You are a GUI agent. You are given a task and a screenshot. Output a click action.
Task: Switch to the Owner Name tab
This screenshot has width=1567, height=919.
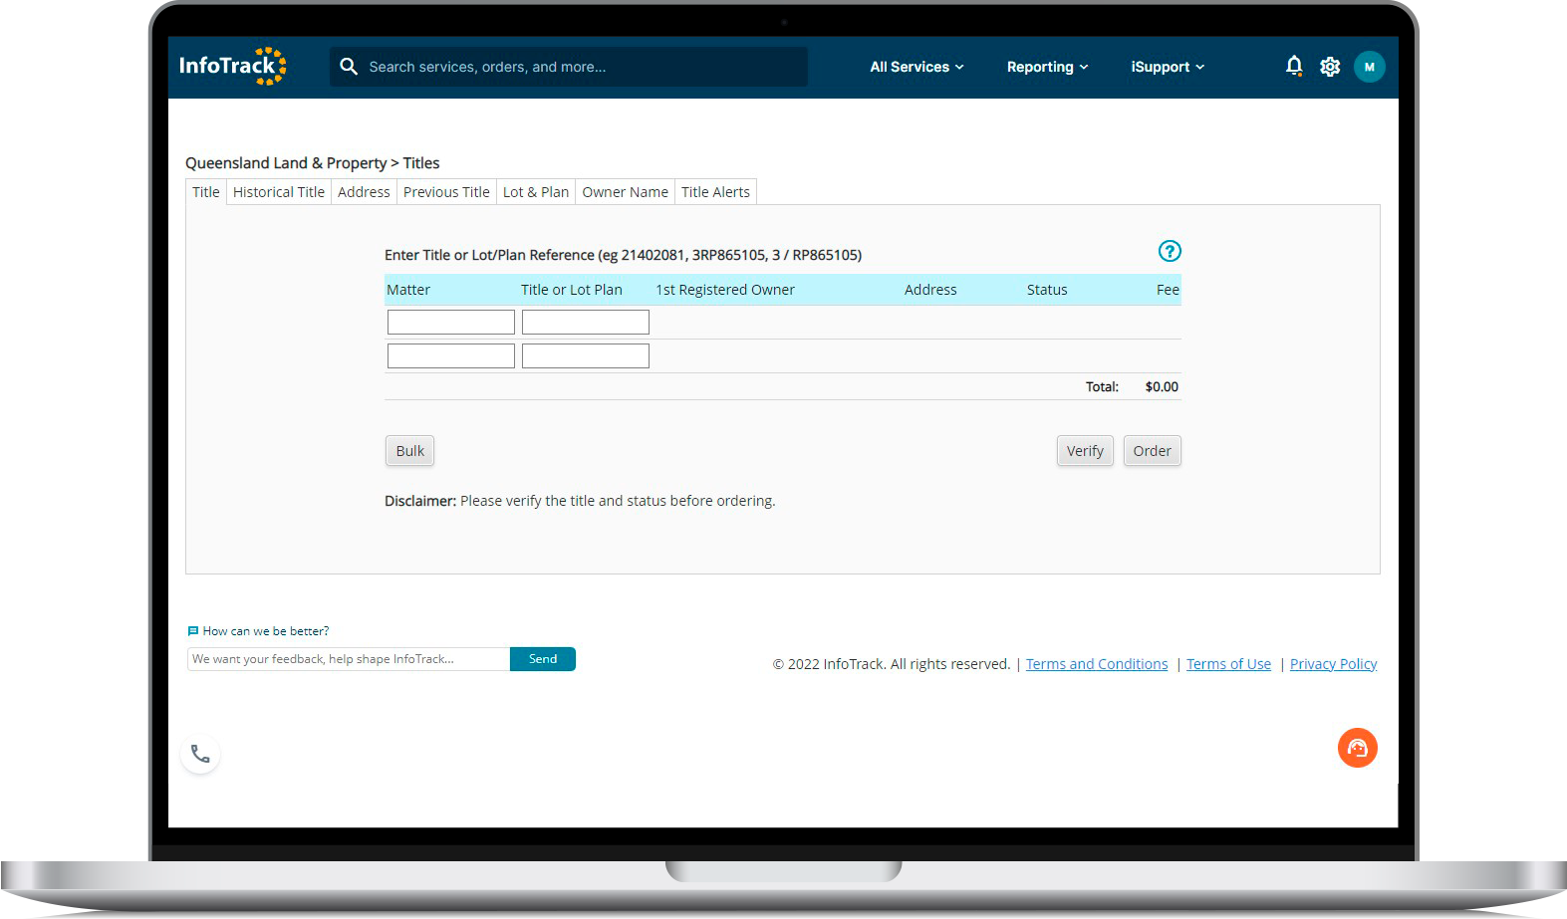click(626, 192)
